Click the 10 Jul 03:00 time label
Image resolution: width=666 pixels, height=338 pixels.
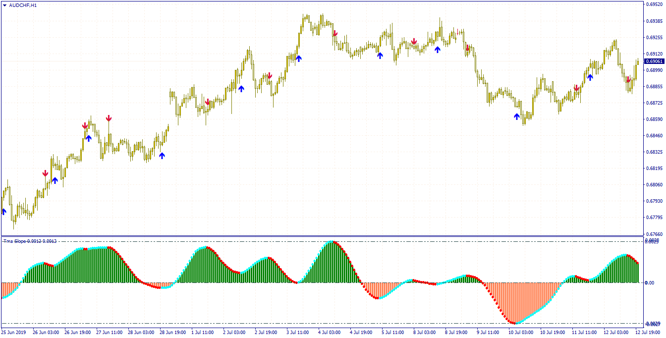(x=521, y=333)
